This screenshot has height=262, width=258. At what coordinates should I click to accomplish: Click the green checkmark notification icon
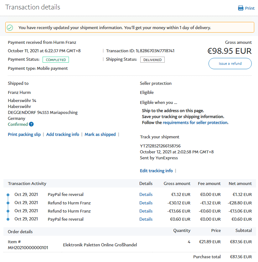[10, 28]
